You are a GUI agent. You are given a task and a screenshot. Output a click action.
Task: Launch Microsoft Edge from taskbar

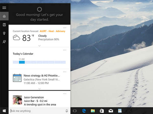(84, 111)
